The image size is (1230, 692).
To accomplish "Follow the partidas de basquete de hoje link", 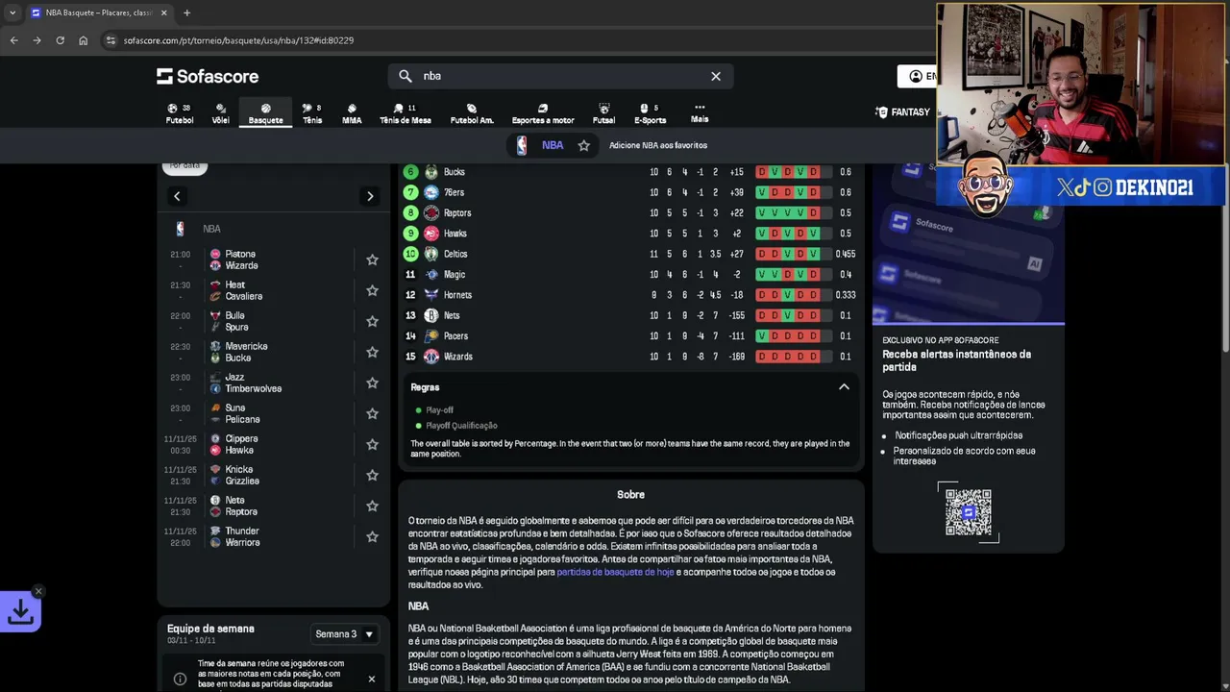I will click(x=615, y=572).
